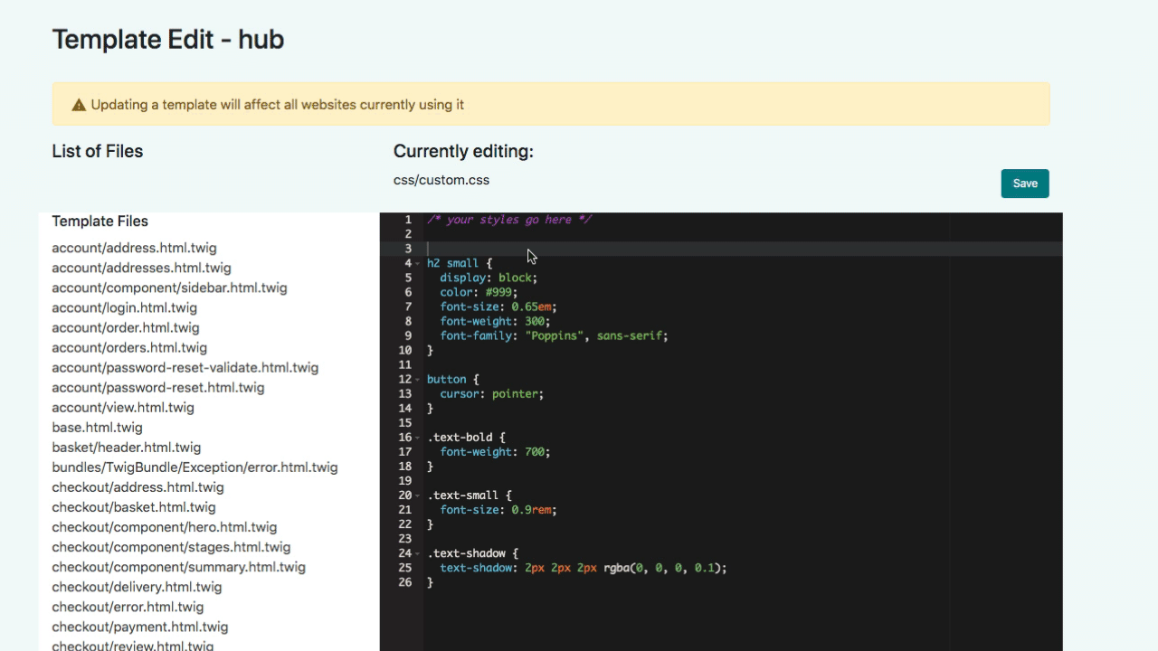Open account/password-reset.html.twig file

click(x=158, y=387)
